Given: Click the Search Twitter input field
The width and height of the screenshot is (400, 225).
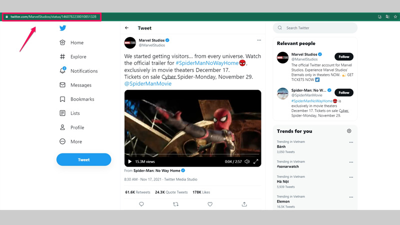Looking at the screenshot, I should coord(317,28).
